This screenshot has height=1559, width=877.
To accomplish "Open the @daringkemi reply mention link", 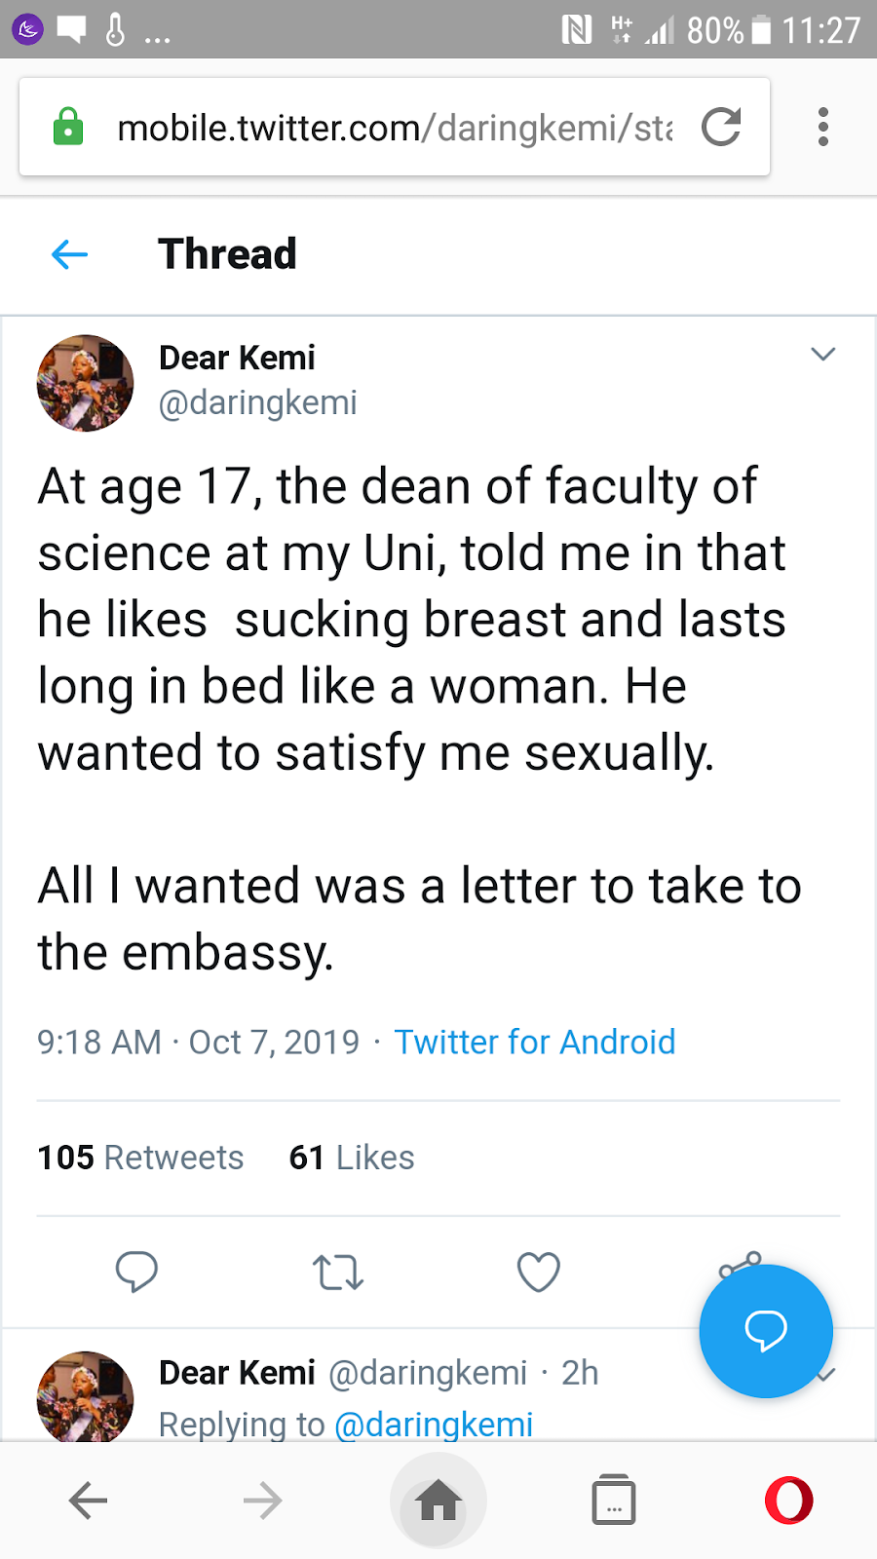I will pyautogui.click(x=434, y=1425).
